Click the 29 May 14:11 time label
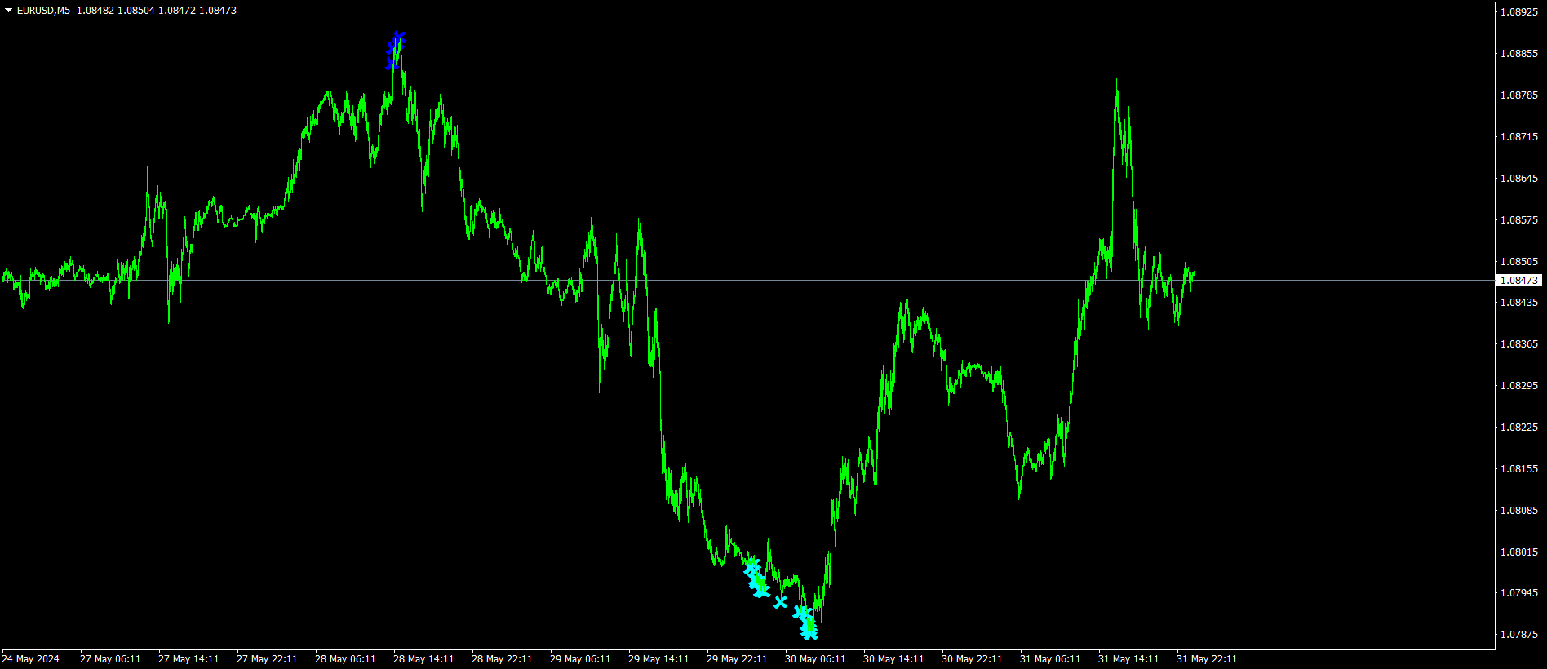 658,659
